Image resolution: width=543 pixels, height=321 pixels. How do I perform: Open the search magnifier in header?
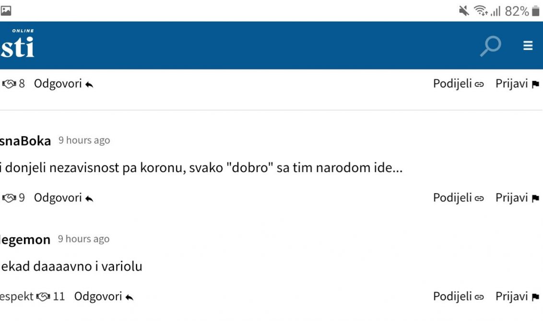tap(491, 46)
